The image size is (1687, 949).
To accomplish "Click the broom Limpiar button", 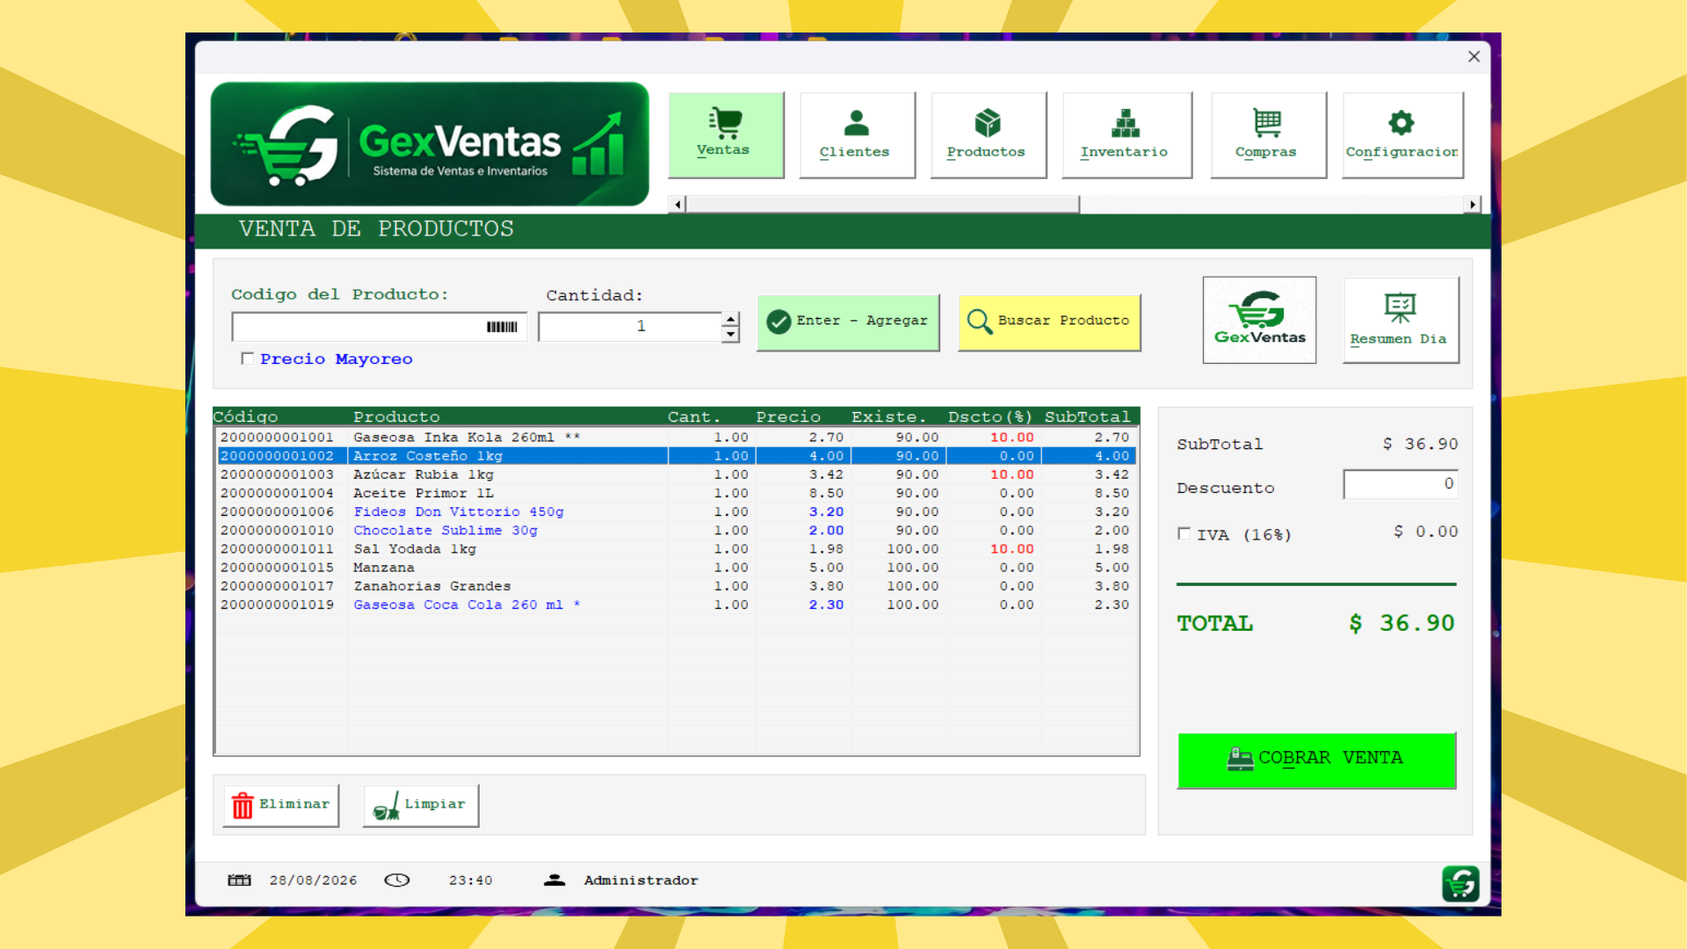I will 421,805.
